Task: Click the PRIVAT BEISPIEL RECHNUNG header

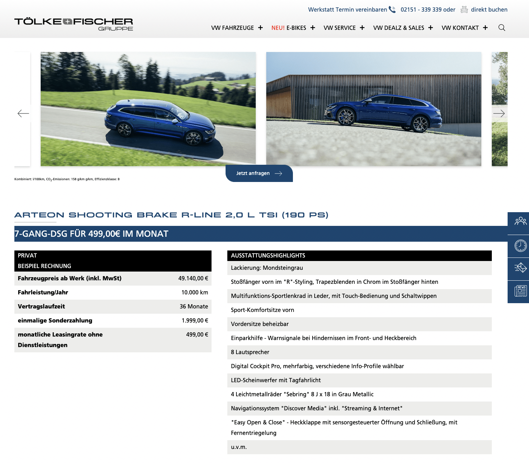Action: click(113, 261)
